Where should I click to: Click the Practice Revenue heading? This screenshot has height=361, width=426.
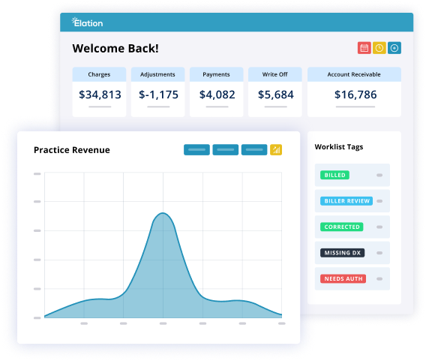click(72, 150)
